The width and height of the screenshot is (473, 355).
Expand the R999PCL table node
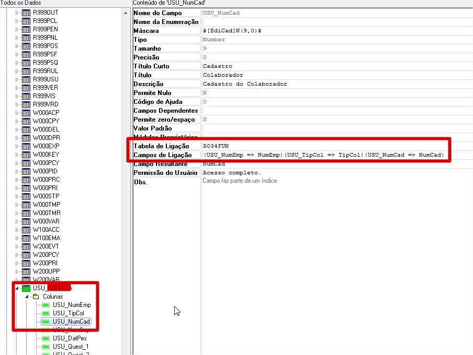point(17,21)
